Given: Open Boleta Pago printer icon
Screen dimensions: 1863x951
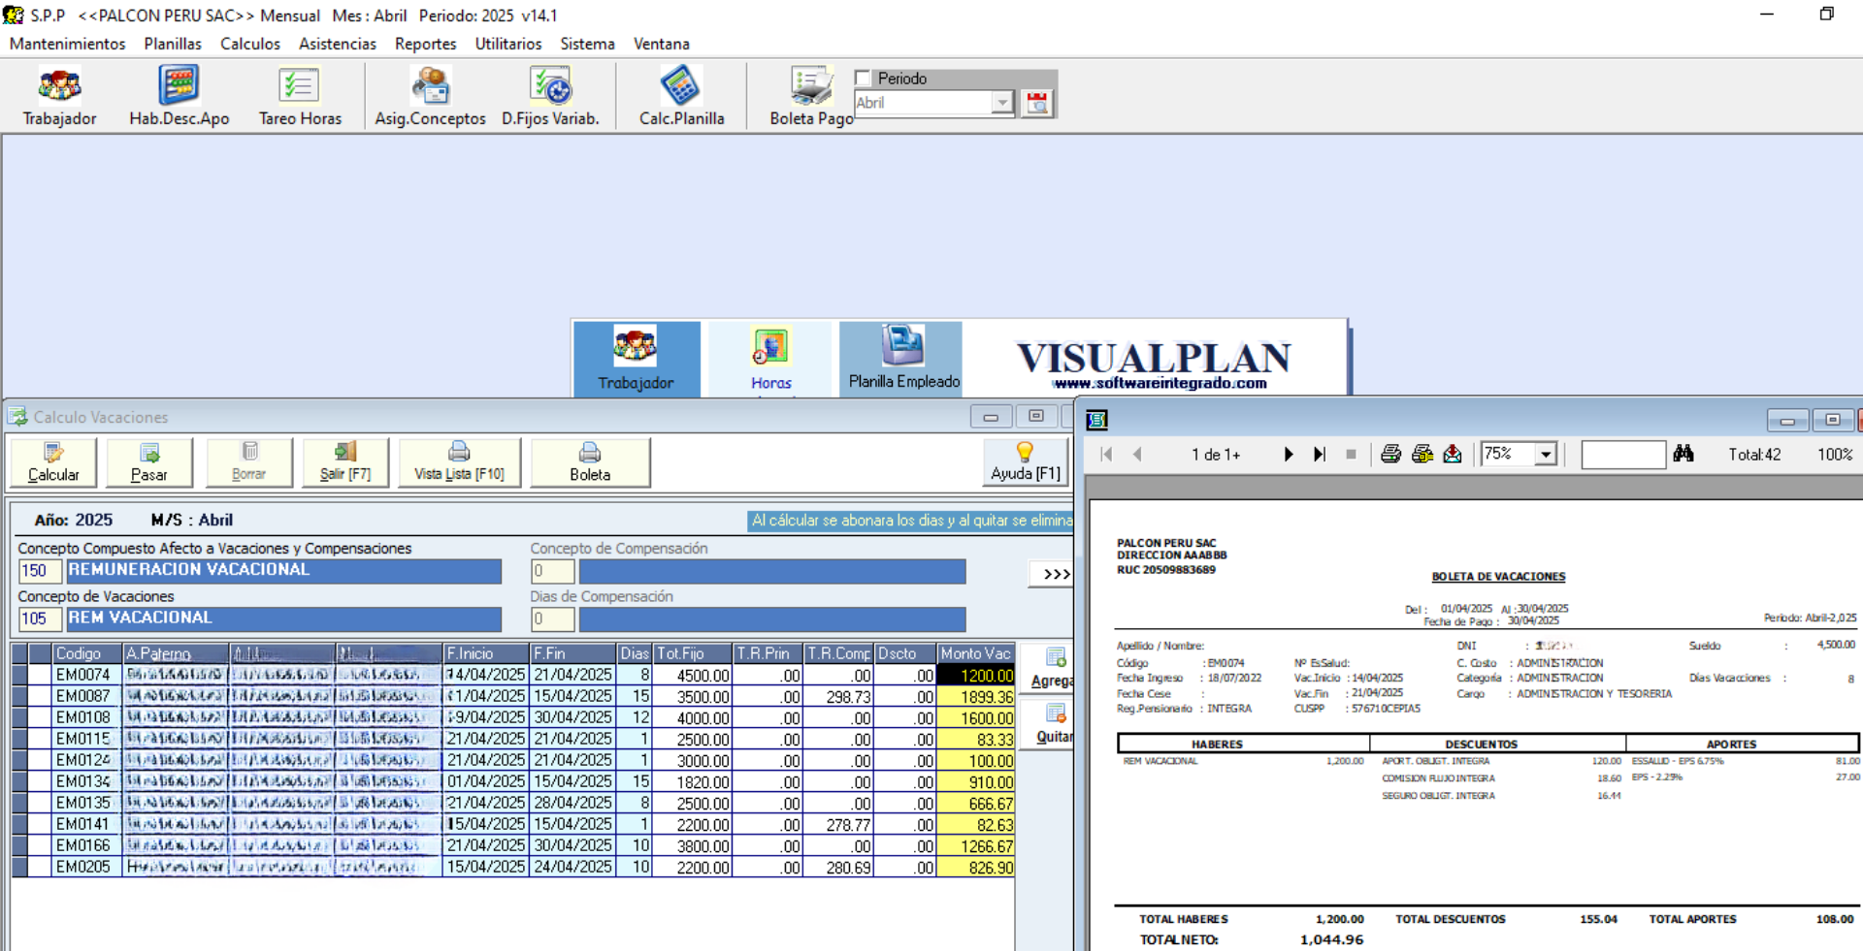Looking at the screenshot, I should point(811,97).
